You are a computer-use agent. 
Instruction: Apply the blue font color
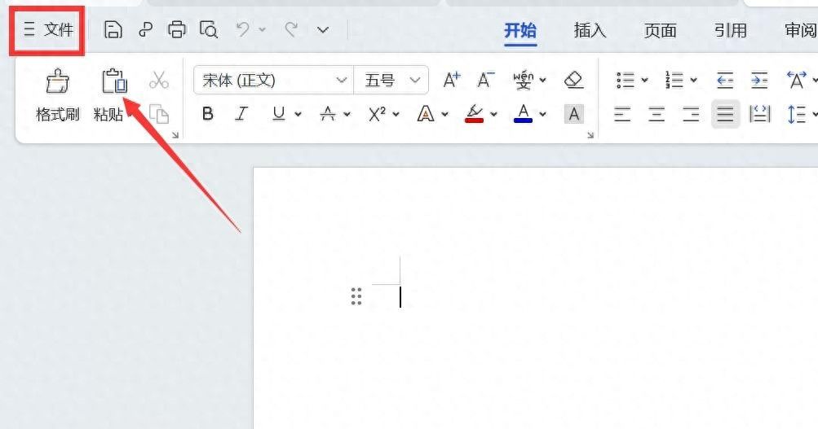coord(524,113)
